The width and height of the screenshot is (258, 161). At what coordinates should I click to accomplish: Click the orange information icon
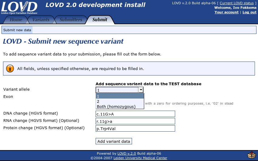coord(10,69)
